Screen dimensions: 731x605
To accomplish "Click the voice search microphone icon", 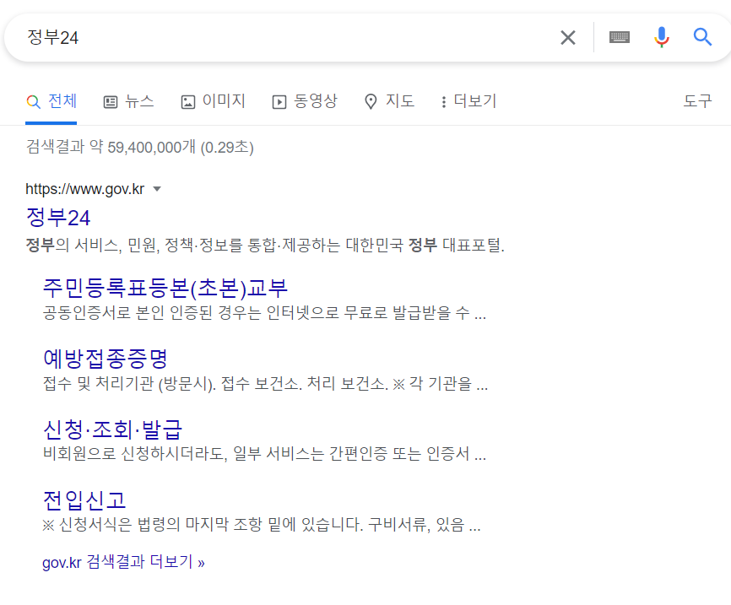I will [x=661, y=37].
